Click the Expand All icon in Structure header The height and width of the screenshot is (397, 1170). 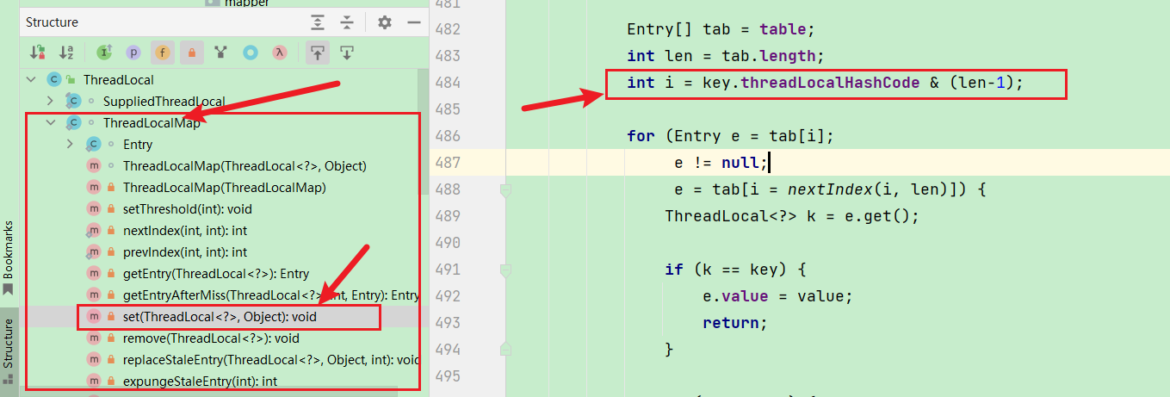(x=319, y=22)
